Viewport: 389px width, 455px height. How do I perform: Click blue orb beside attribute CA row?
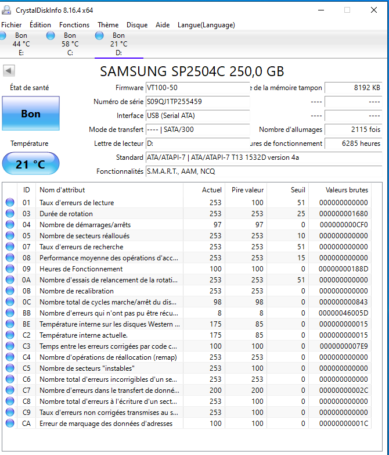10,424
